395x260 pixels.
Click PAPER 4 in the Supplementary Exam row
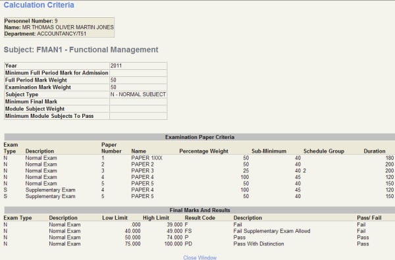click(x=142, y=190)
